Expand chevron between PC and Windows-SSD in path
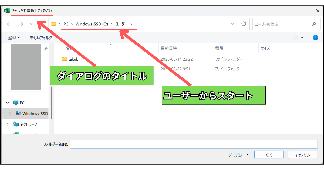The image size is (324, 170). point(72,24)
